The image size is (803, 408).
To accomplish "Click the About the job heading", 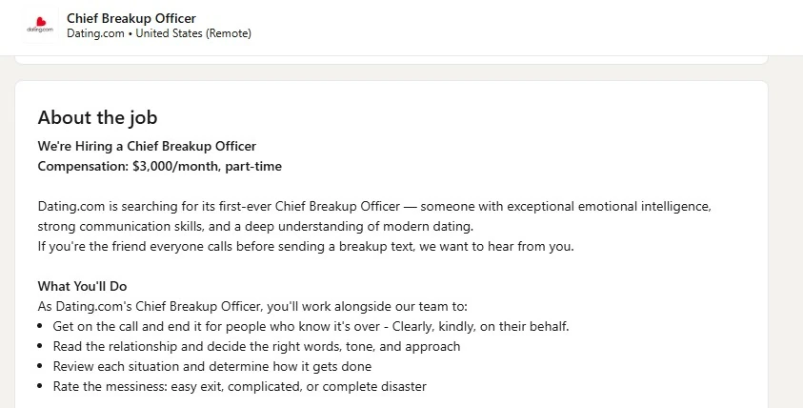I will tap(97, 117).
